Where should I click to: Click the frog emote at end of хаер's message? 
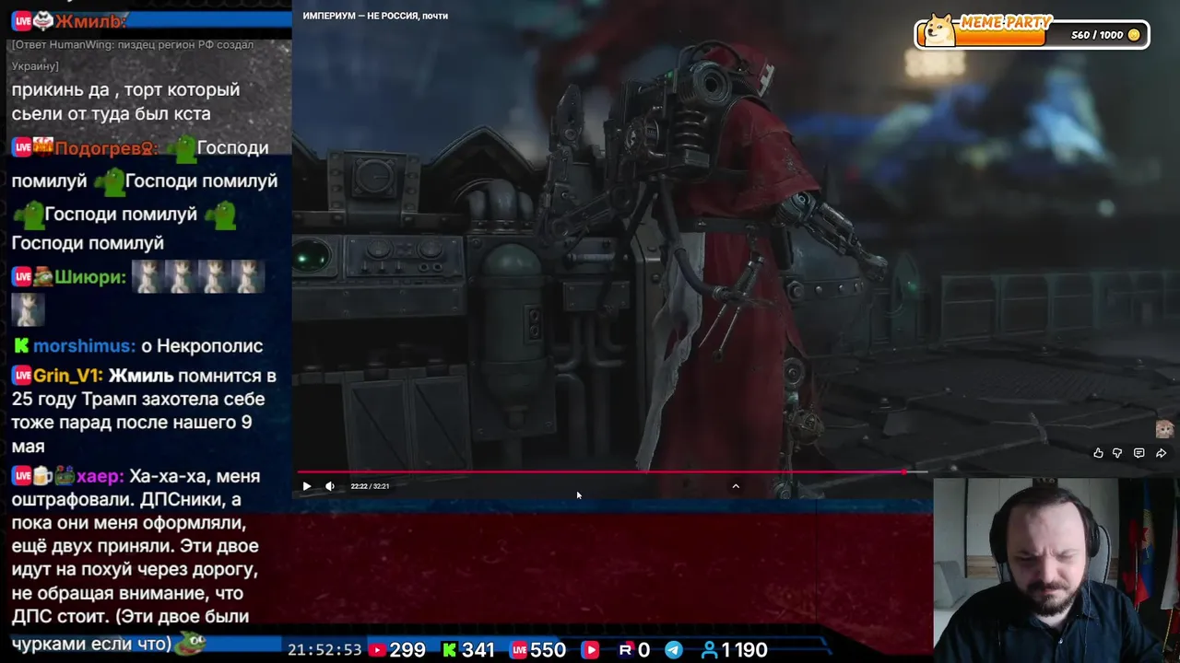[x=191, y=642]
